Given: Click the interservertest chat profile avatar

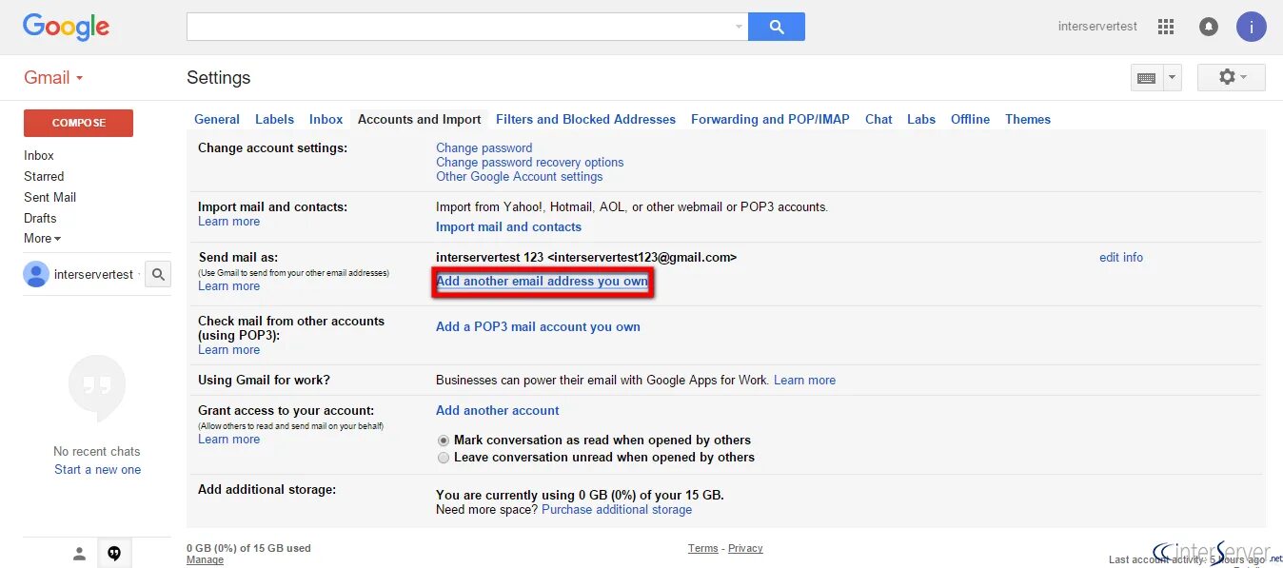Looking at the screenshot, I should (x=36, y=274).
